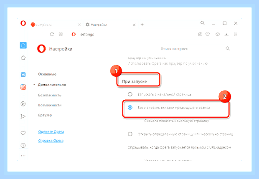259x179 pixels.
Task: Open sidebar bookmarks star icon
Action: 23,58
